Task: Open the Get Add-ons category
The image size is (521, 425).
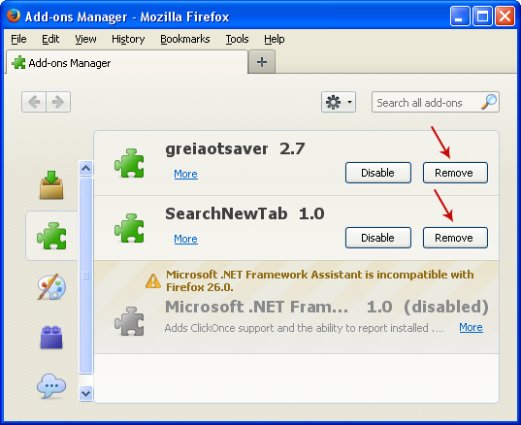Action: click(51, 185)
